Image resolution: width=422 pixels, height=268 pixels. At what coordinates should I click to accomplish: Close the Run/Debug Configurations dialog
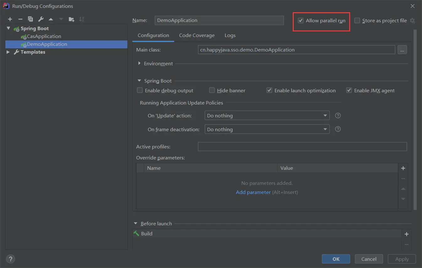click(x=412, y=6)
